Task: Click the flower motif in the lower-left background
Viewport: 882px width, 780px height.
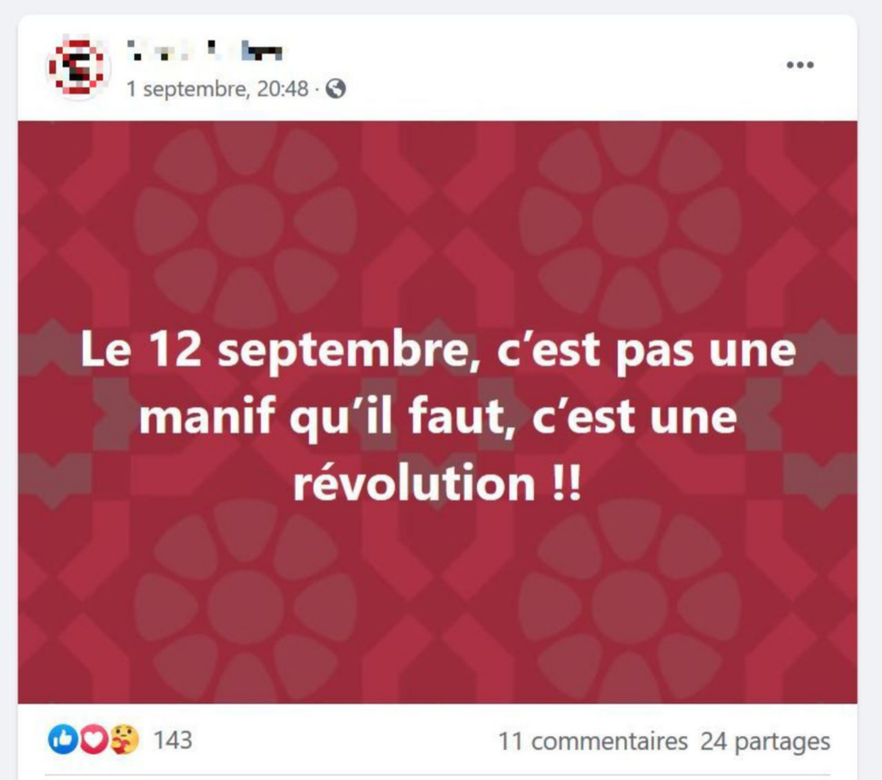Action: pos(245,604)
